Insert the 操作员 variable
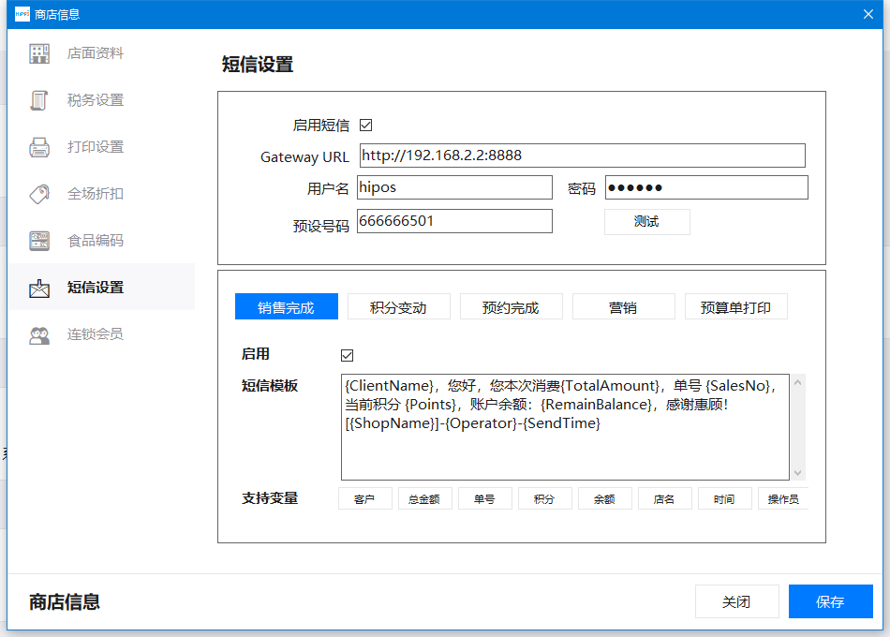The height and width of the screenshot is (637, 890). tap(783, 498)
